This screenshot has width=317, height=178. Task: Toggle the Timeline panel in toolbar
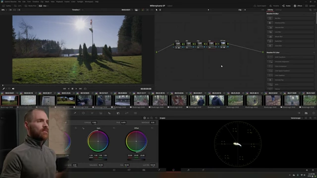pos(274,6)
